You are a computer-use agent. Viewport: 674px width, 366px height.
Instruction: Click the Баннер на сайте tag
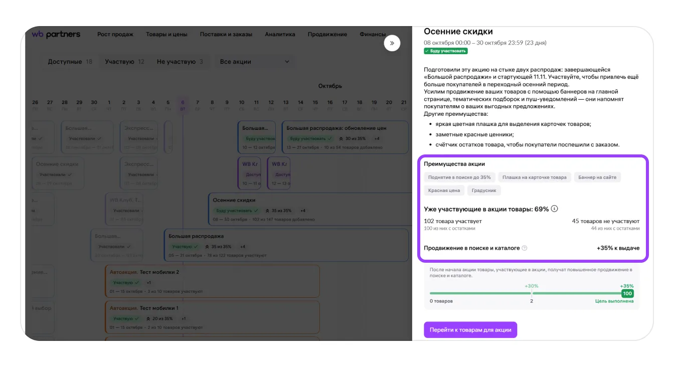(598, 177)
